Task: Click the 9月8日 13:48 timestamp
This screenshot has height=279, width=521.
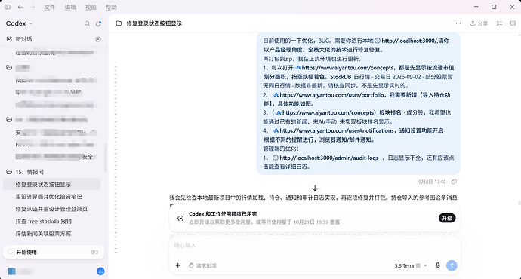Action: [x=432, y=182]
